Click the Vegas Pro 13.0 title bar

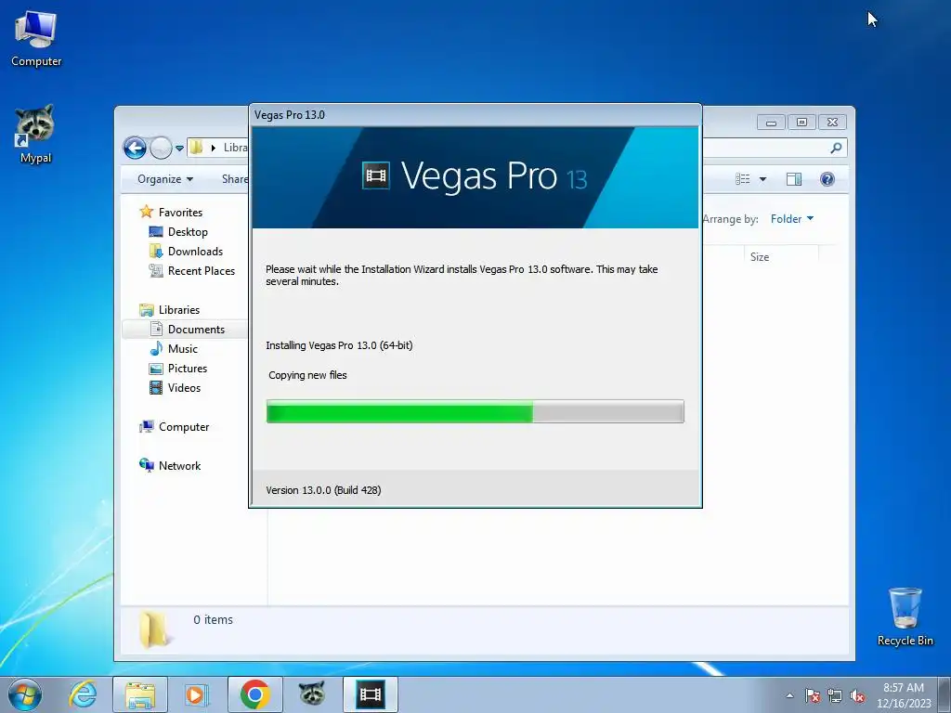click(475, 114)
